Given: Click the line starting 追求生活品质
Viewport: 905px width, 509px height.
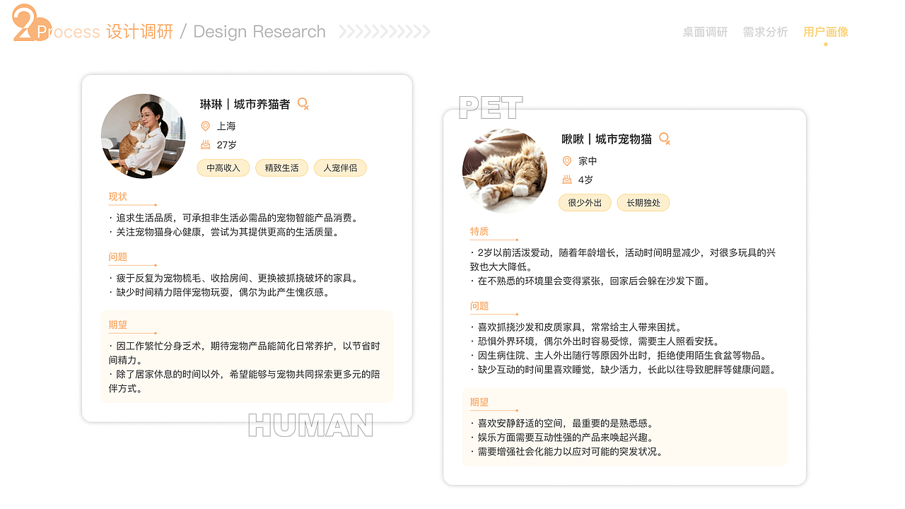Looking at the screenshot, I should 234,218.
